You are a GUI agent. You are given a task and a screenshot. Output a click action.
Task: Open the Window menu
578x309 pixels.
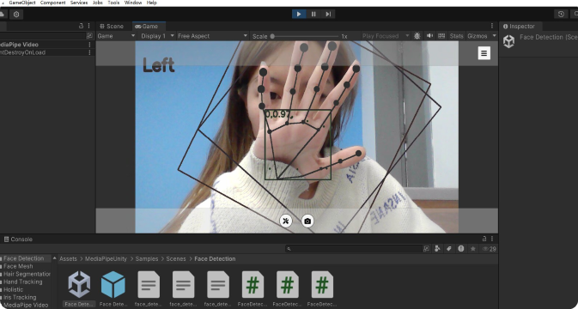tap(133, 3)
